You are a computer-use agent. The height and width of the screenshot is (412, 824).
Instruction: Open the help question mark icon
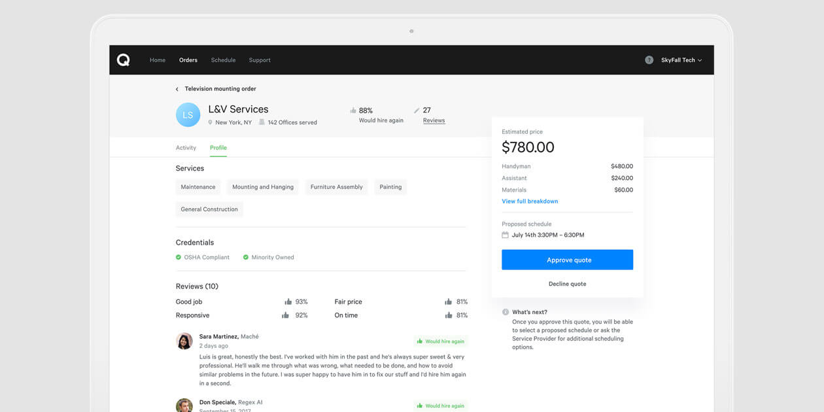pos(649,60)
